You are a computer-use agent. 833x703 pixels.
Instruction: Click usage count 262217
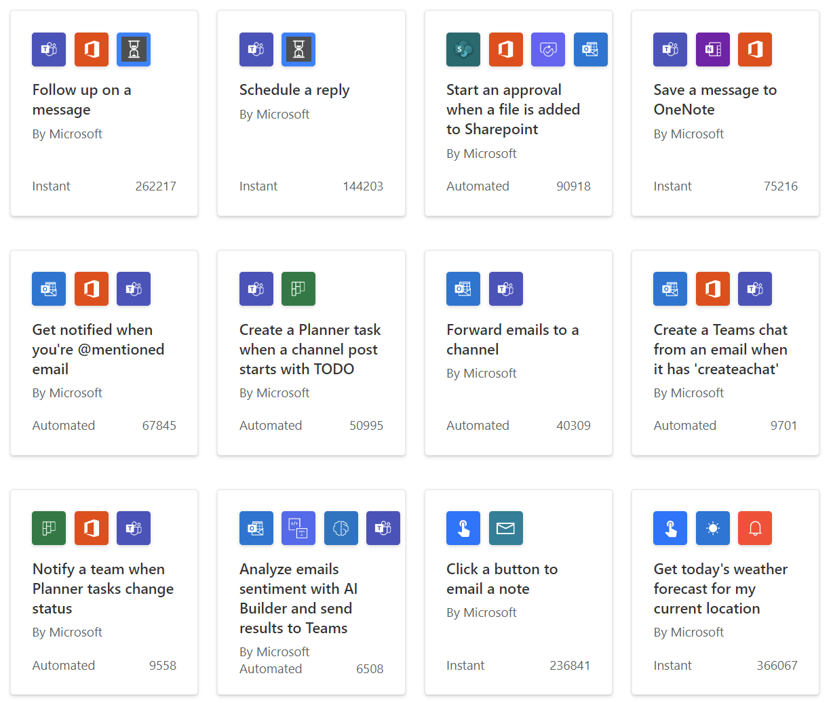(155, 186)
